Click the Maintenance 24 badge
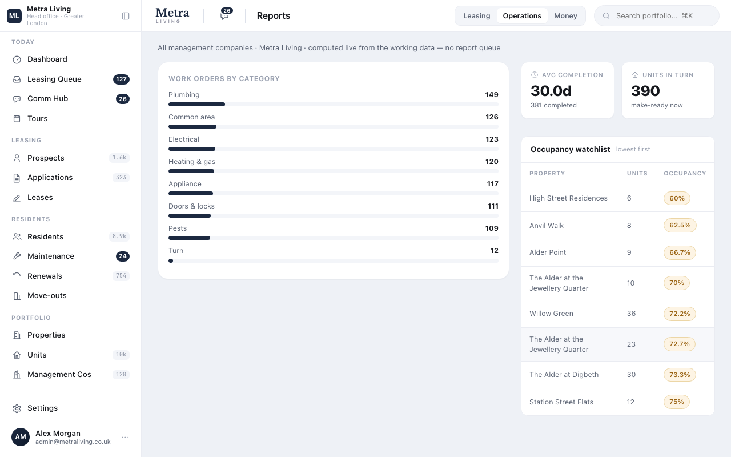The image size is (731, 457). coord(123,256)
